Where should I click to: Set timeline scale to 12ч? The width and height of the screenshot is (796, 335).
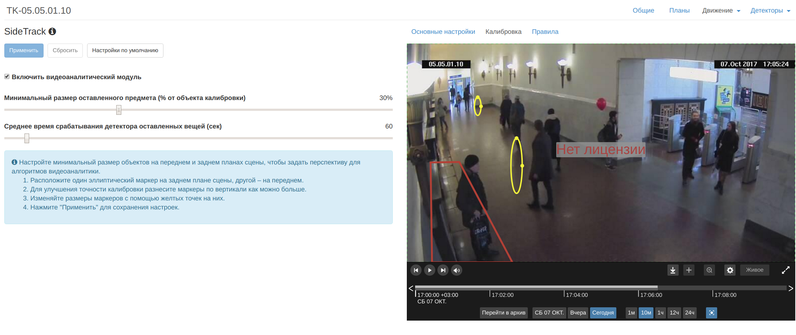click(x=674, y=313)
